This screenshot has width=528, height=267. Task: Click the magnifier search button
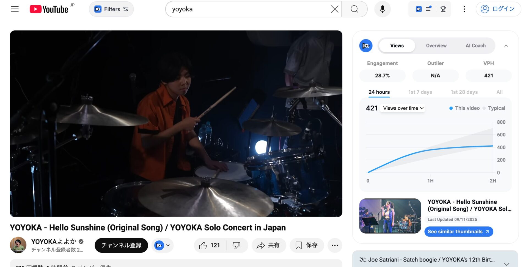click(x=354, y=9)
